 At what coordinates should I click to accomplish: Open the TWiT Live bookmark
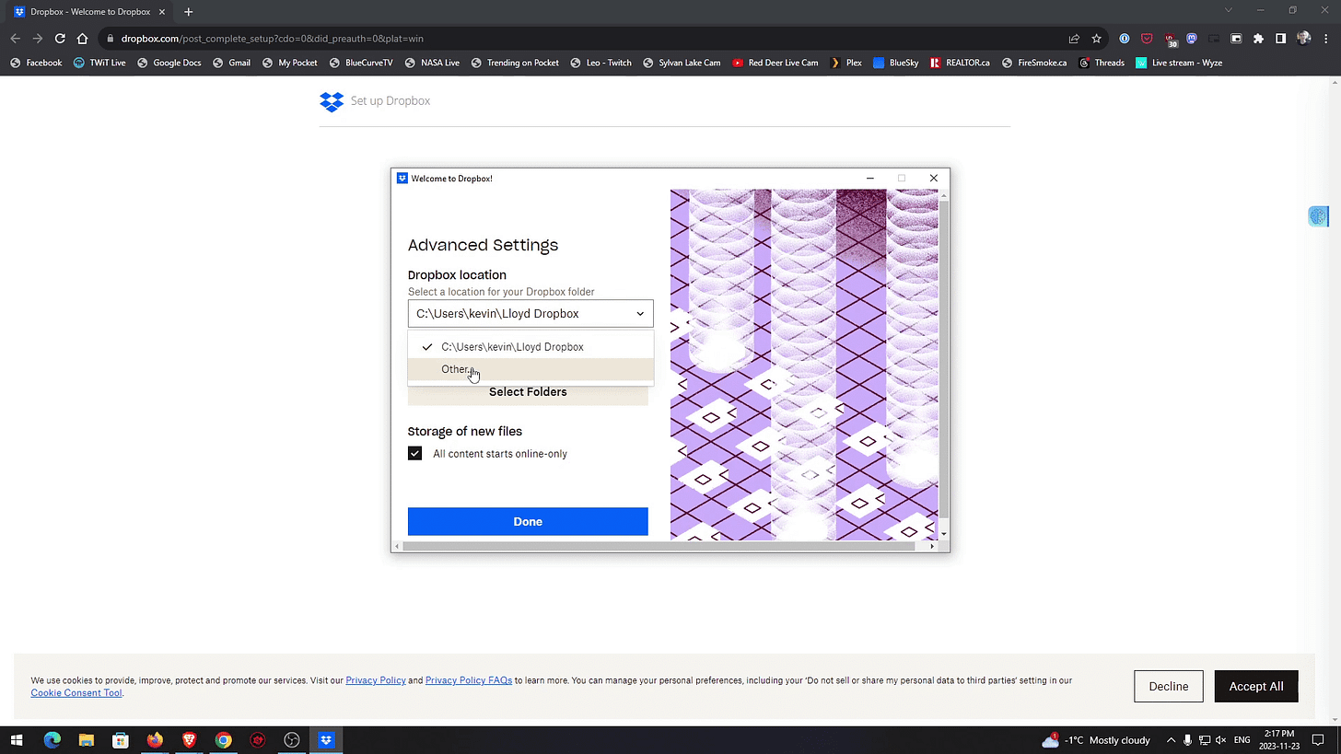[99, 63]
